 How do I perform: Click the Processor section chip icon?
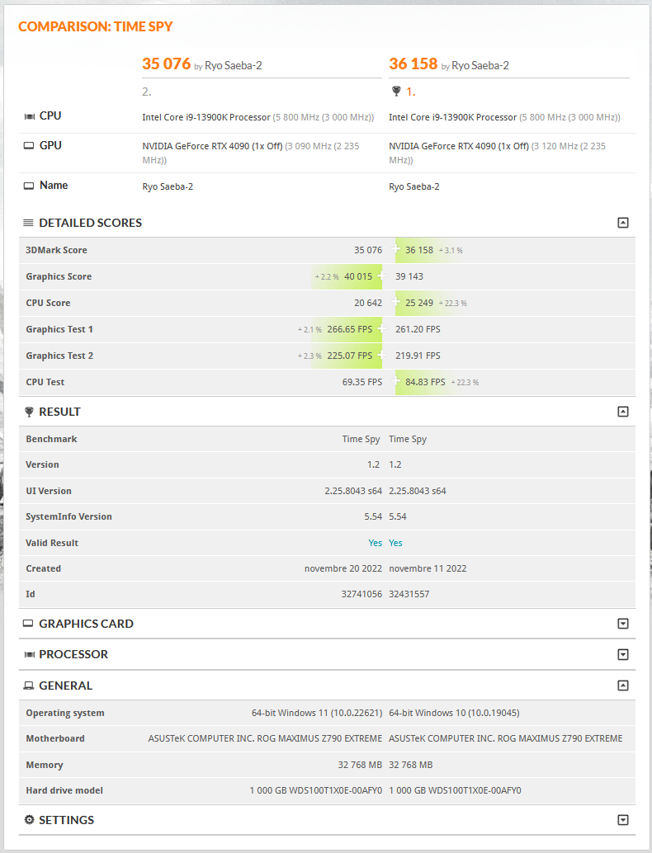click(x=29, y=654)
